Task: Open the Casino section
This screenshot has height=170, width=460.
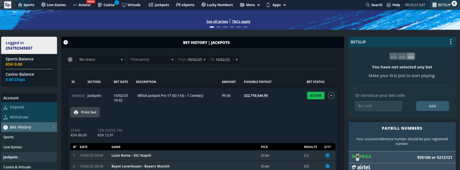Action: [x=106, y=5]
